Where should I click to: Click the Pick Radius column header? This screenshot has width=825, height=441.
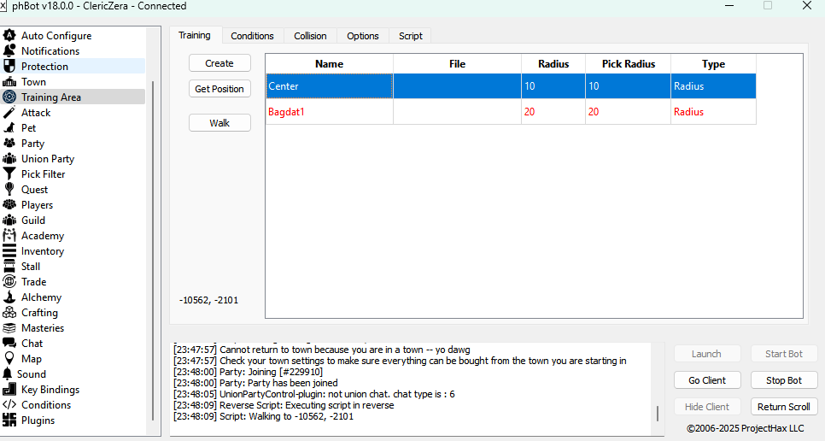point(628,64)
